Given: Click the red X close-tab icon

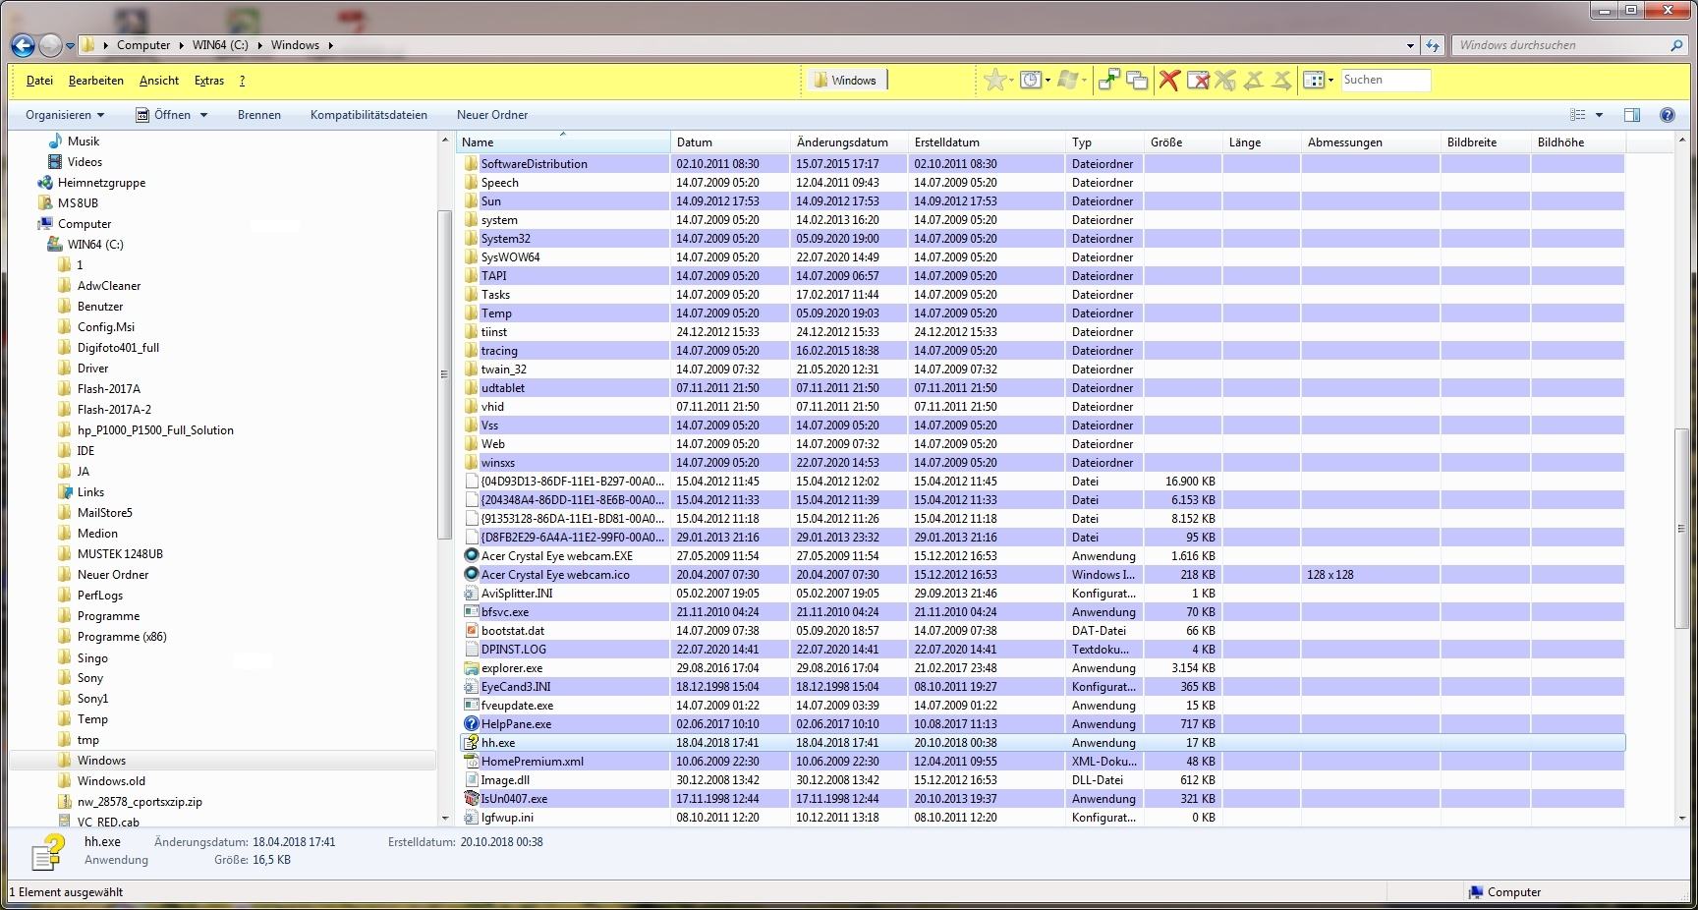Looking at the screenshot, I should (x=1168, y=81).
